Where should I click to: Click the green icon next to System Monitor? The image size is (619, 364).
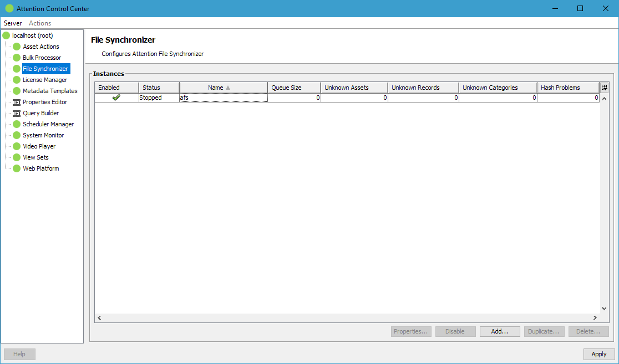[x=16, y=135]
